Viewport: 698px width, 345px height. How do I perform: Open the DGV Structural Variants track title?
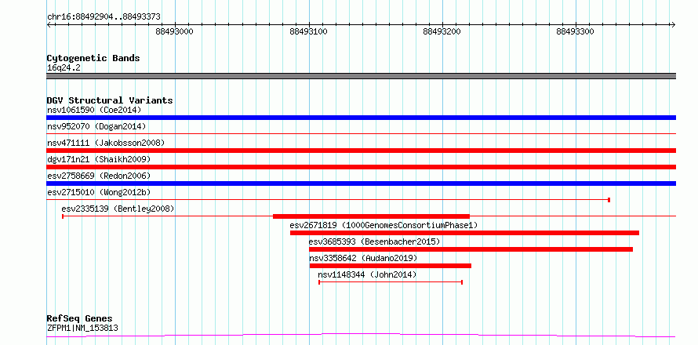coord(110,100)
